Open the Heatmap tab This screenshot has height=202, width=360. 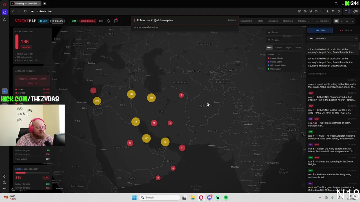288,21
